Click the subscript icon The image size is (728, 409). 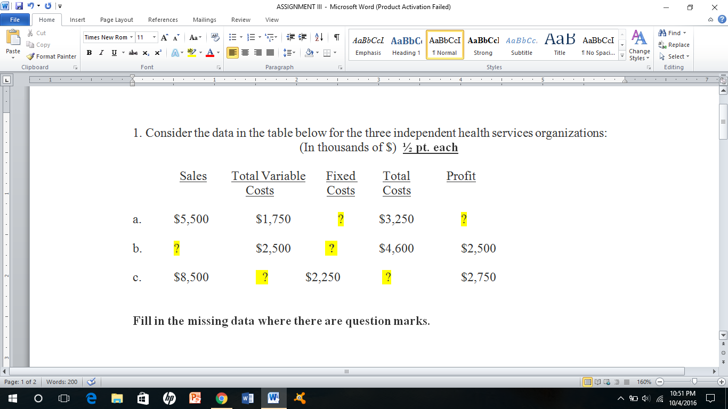tap(145, 53)
